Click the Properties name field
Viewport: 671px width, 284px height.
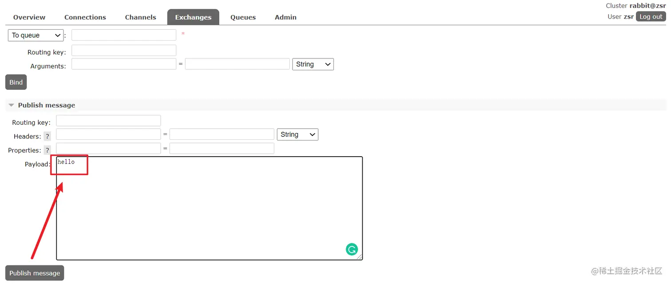108,148
